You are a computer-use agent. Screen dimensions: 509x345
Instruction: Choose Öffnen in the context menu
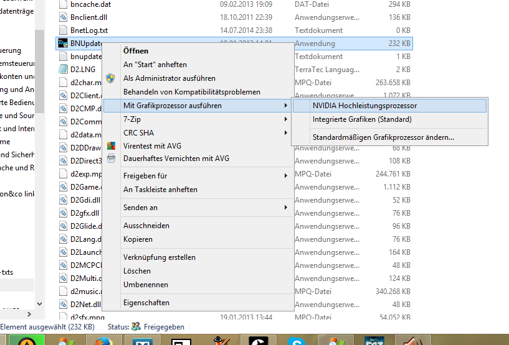pos(197,51)
